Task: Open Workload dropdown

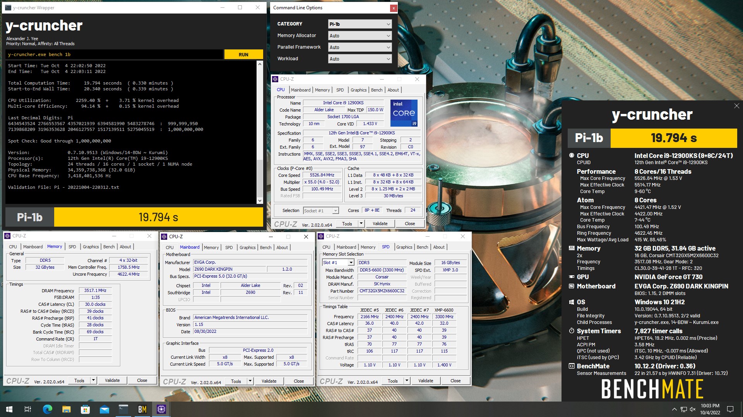Action: tap(360, 59)
